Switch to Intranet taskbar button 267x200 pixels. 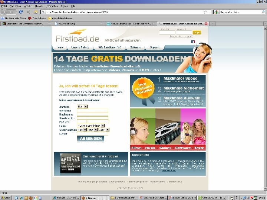(66, 198)
